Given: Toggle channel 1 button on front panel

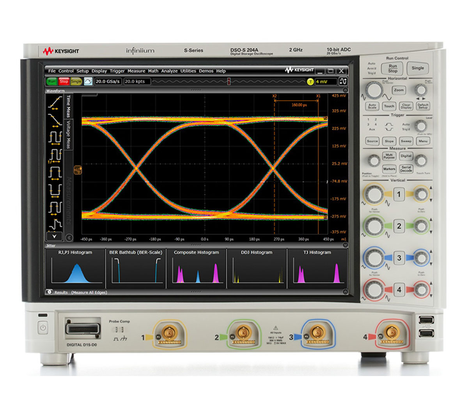Looking at the screenshot, I should (x=399, y=194).
